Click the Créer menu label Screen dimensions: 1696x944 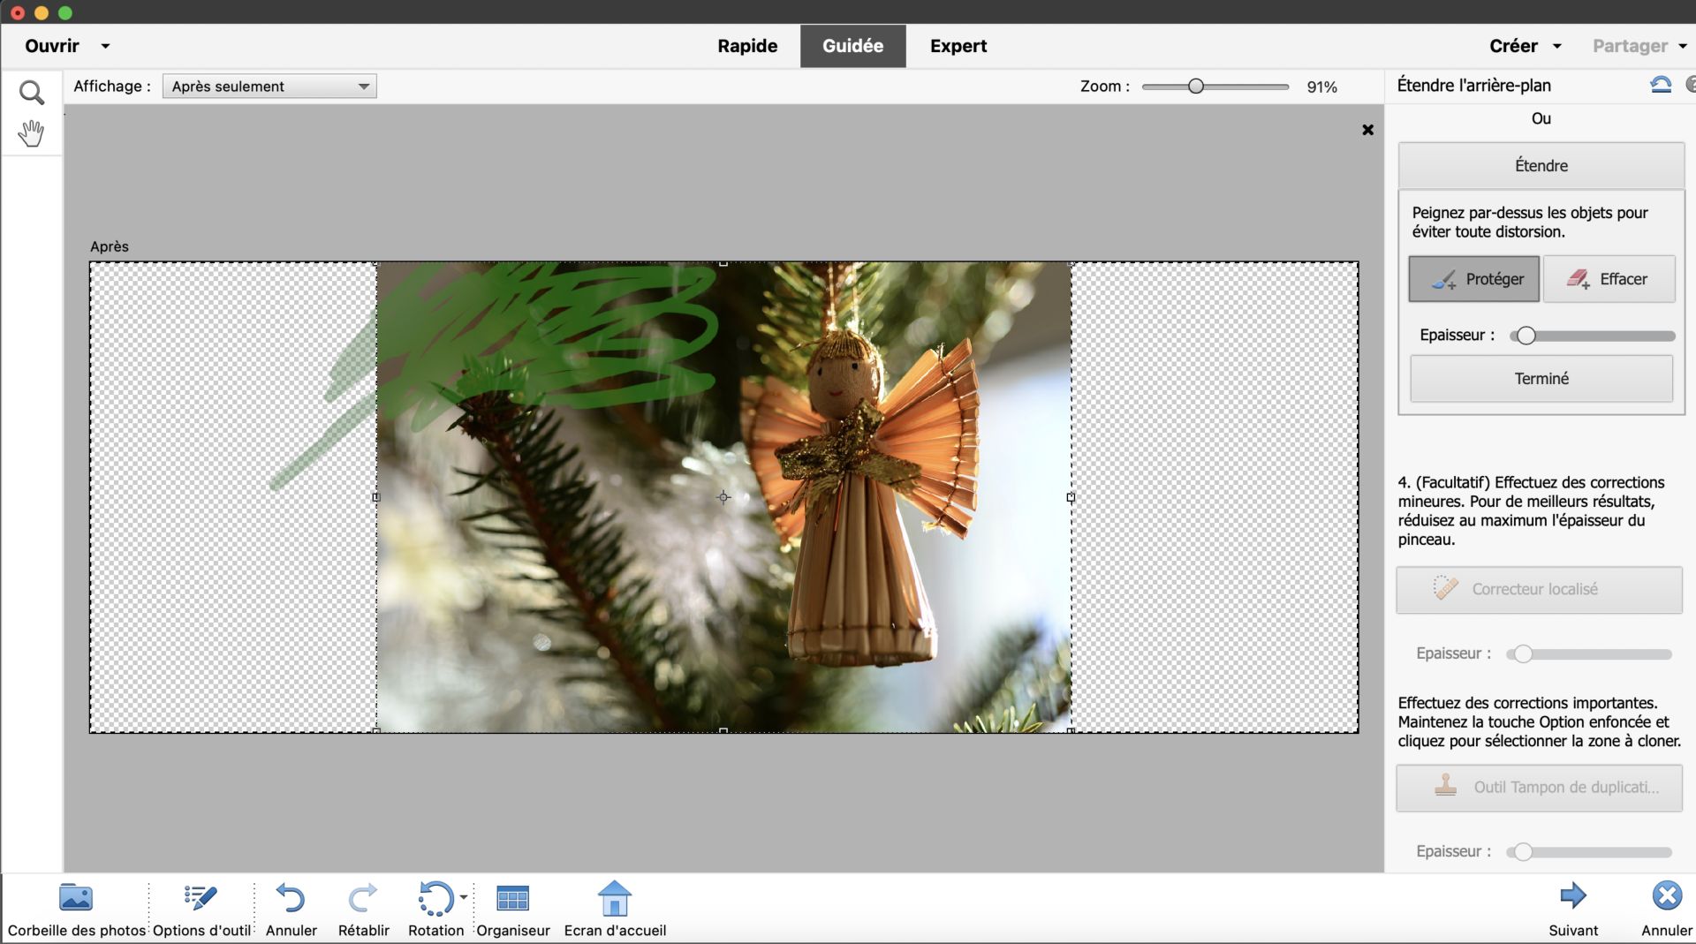pos(1513,46)
